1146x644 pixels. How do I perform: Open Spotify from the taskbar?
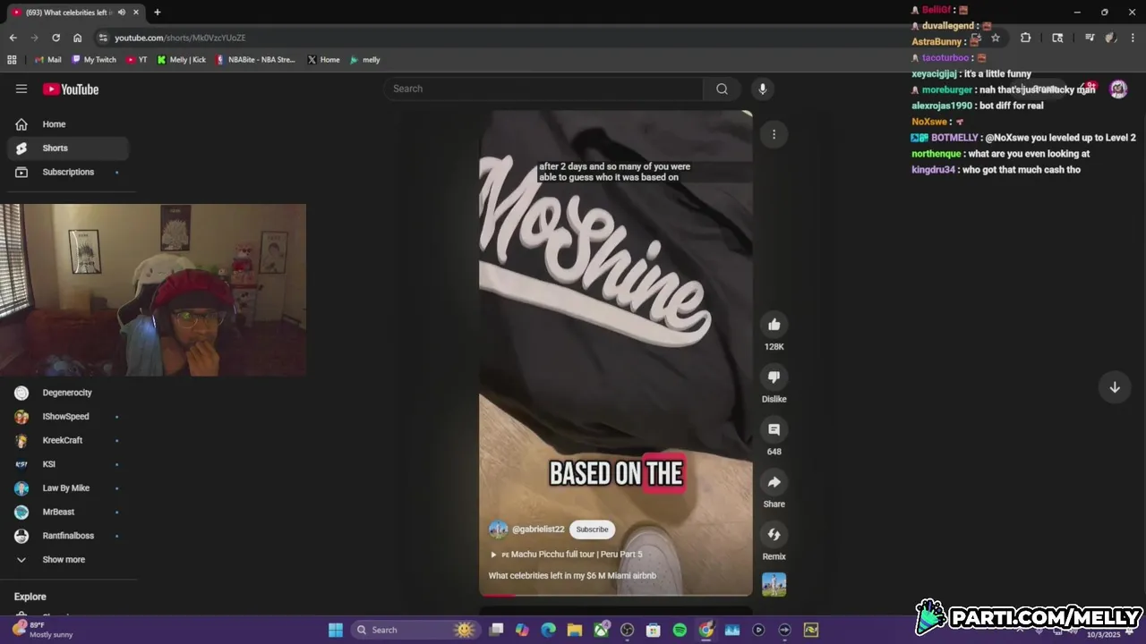680,630
